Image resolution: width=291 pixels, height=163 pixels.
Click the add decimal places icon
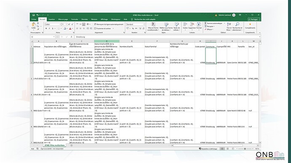pos(140,29)
